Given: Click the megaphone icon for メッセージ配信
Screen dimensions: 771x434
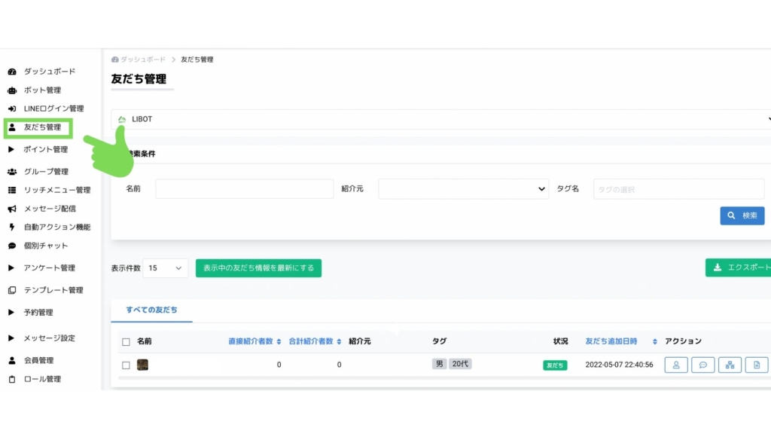Looking at the screenshot, I should click(x=12, y=209).
